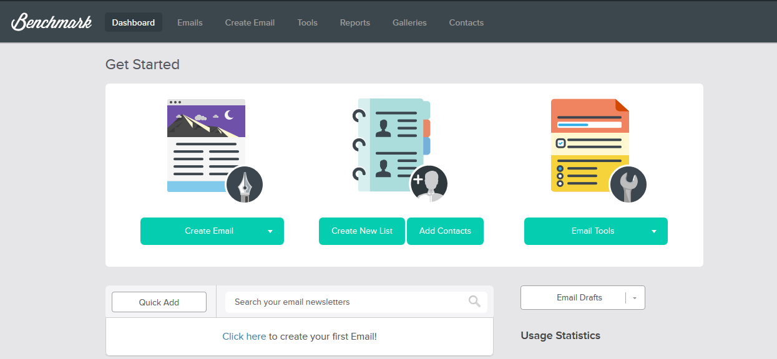Click the add person badge icon
Screen dimensions: 777x359
point(428,185)
